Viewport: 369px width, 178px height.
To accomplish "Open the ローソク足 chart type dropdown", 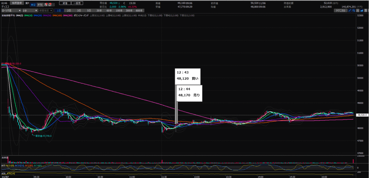I will [x=10, y=11].
